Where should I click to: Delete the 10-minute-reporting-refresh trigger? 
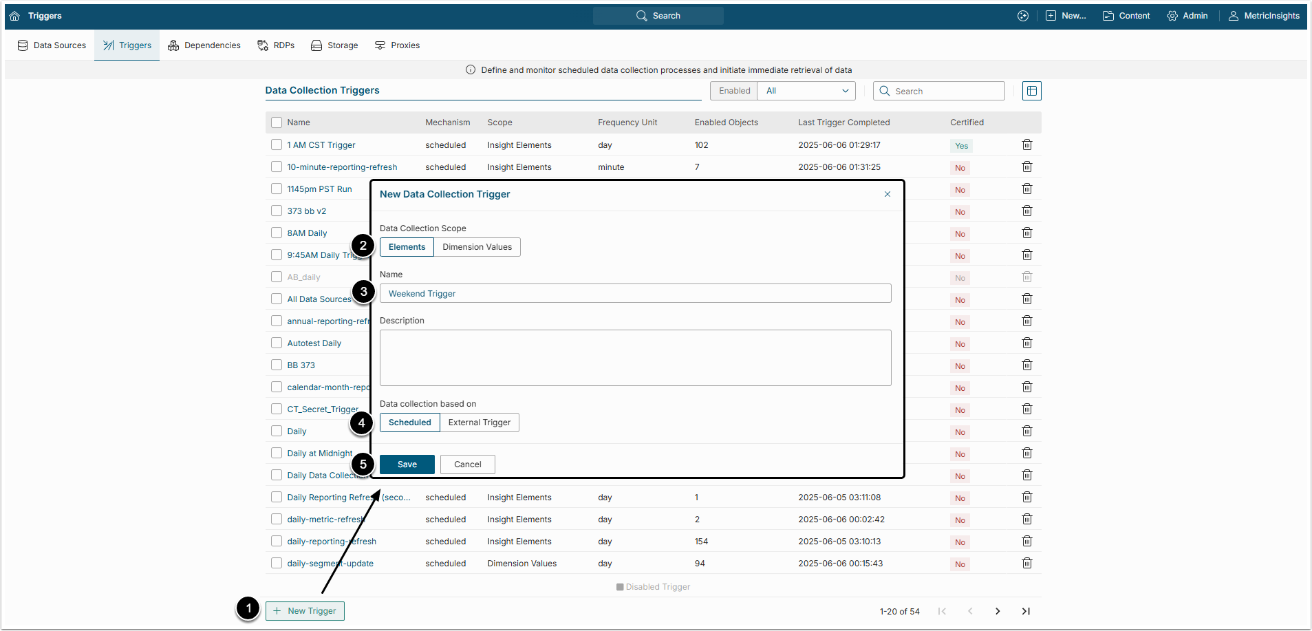pos(1026,167)
